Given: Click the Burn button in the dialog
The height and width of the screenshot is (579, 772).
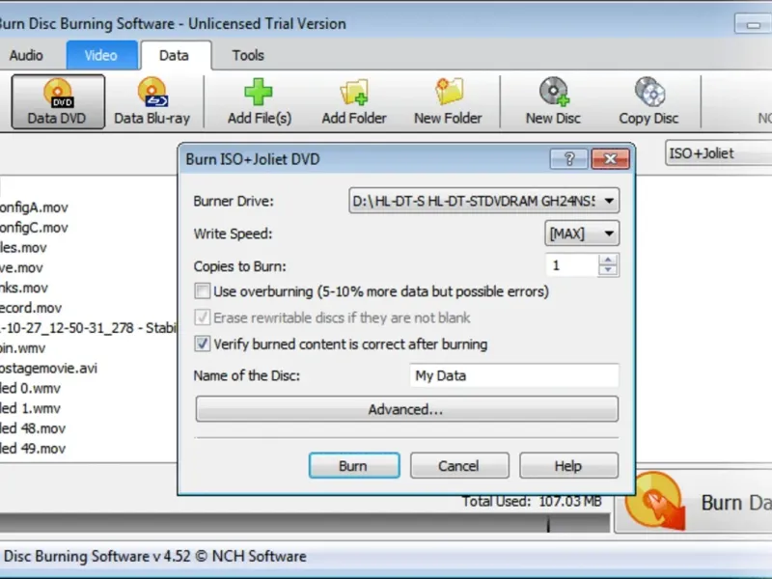Looking at the screenshot, I should point(354,465).
